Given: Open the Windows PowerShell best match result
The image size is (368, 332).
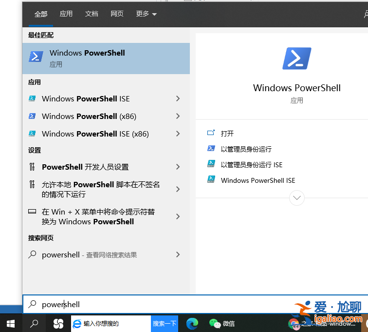Looking at the screenshot, I should coord(106,59).
